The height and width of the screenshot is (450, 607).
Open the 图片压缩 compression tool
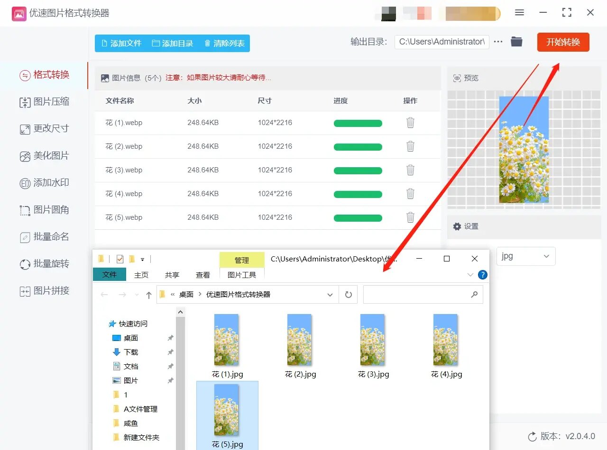(x=45, y=101)
